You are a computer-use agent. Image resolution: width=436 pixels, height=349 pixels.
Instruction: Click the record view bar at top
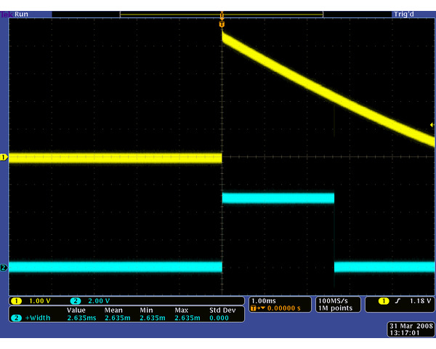pos(221,14)
